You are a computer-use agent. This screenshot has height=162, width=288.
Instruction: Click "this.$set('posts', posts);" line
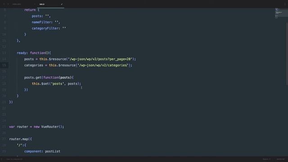point(56,84)
